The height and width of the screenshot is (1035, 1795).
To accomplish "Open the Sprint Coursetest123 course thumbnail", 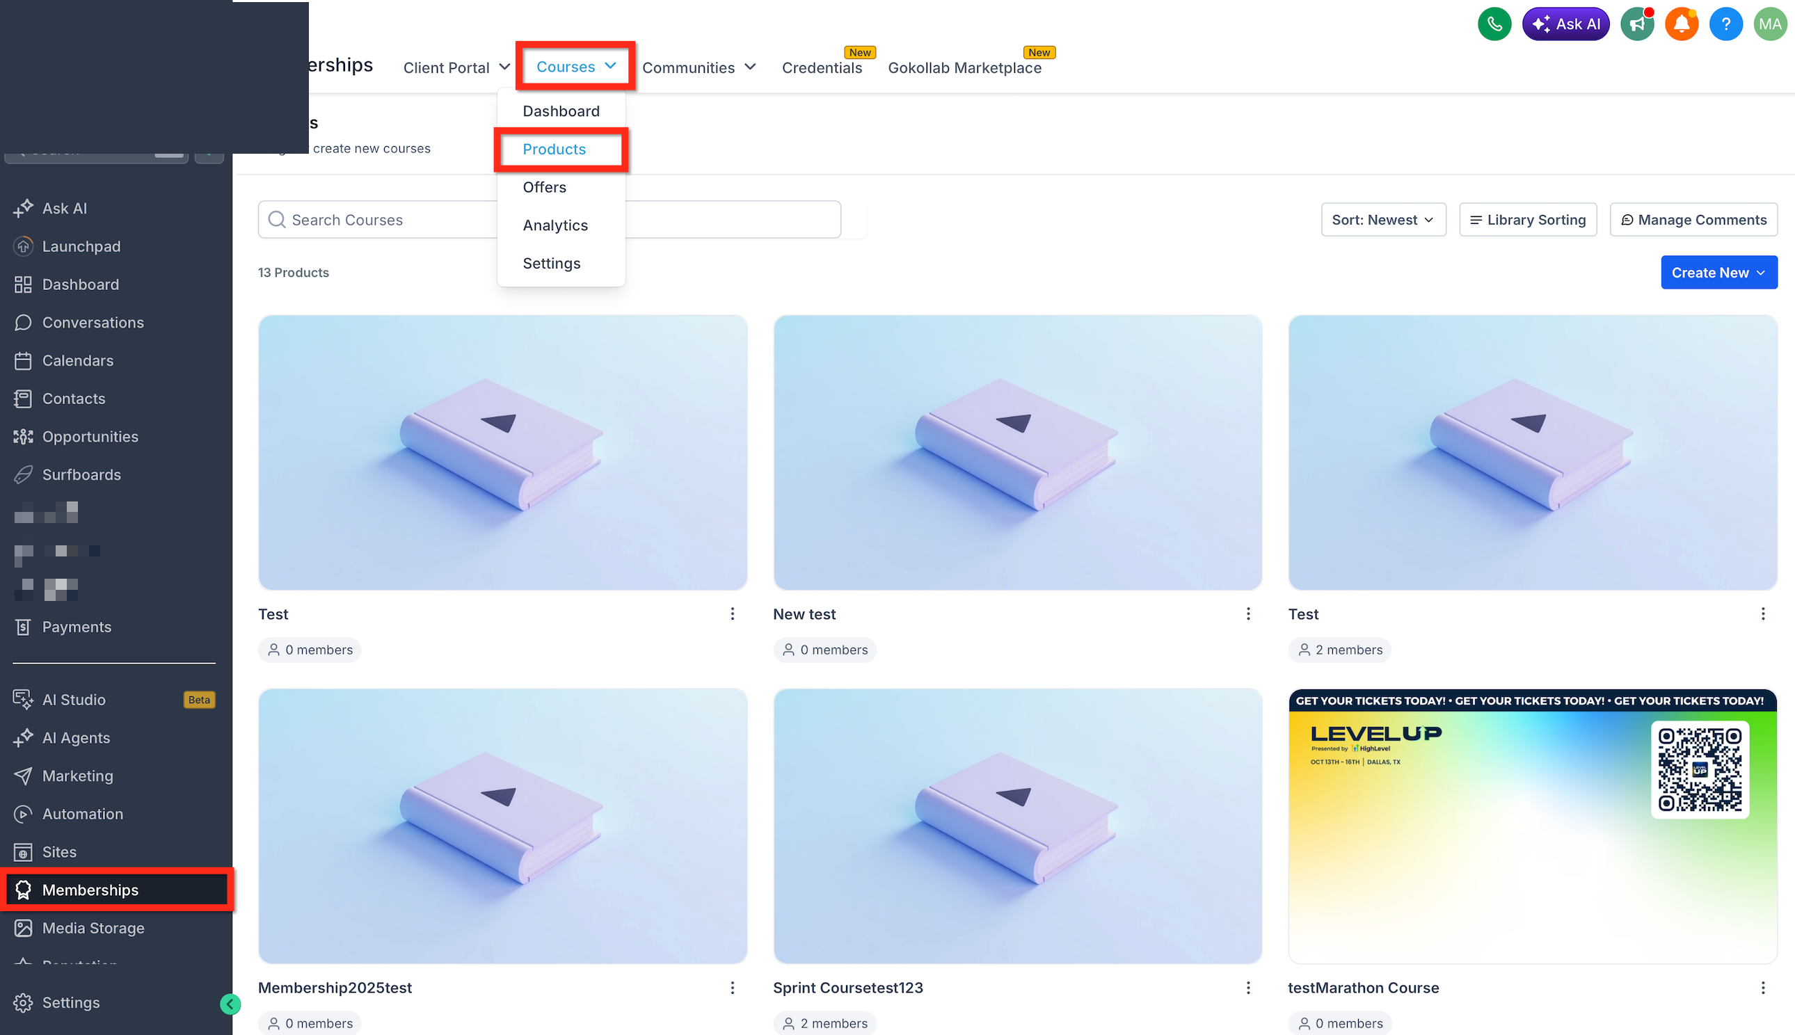I will coord(1017,826).
